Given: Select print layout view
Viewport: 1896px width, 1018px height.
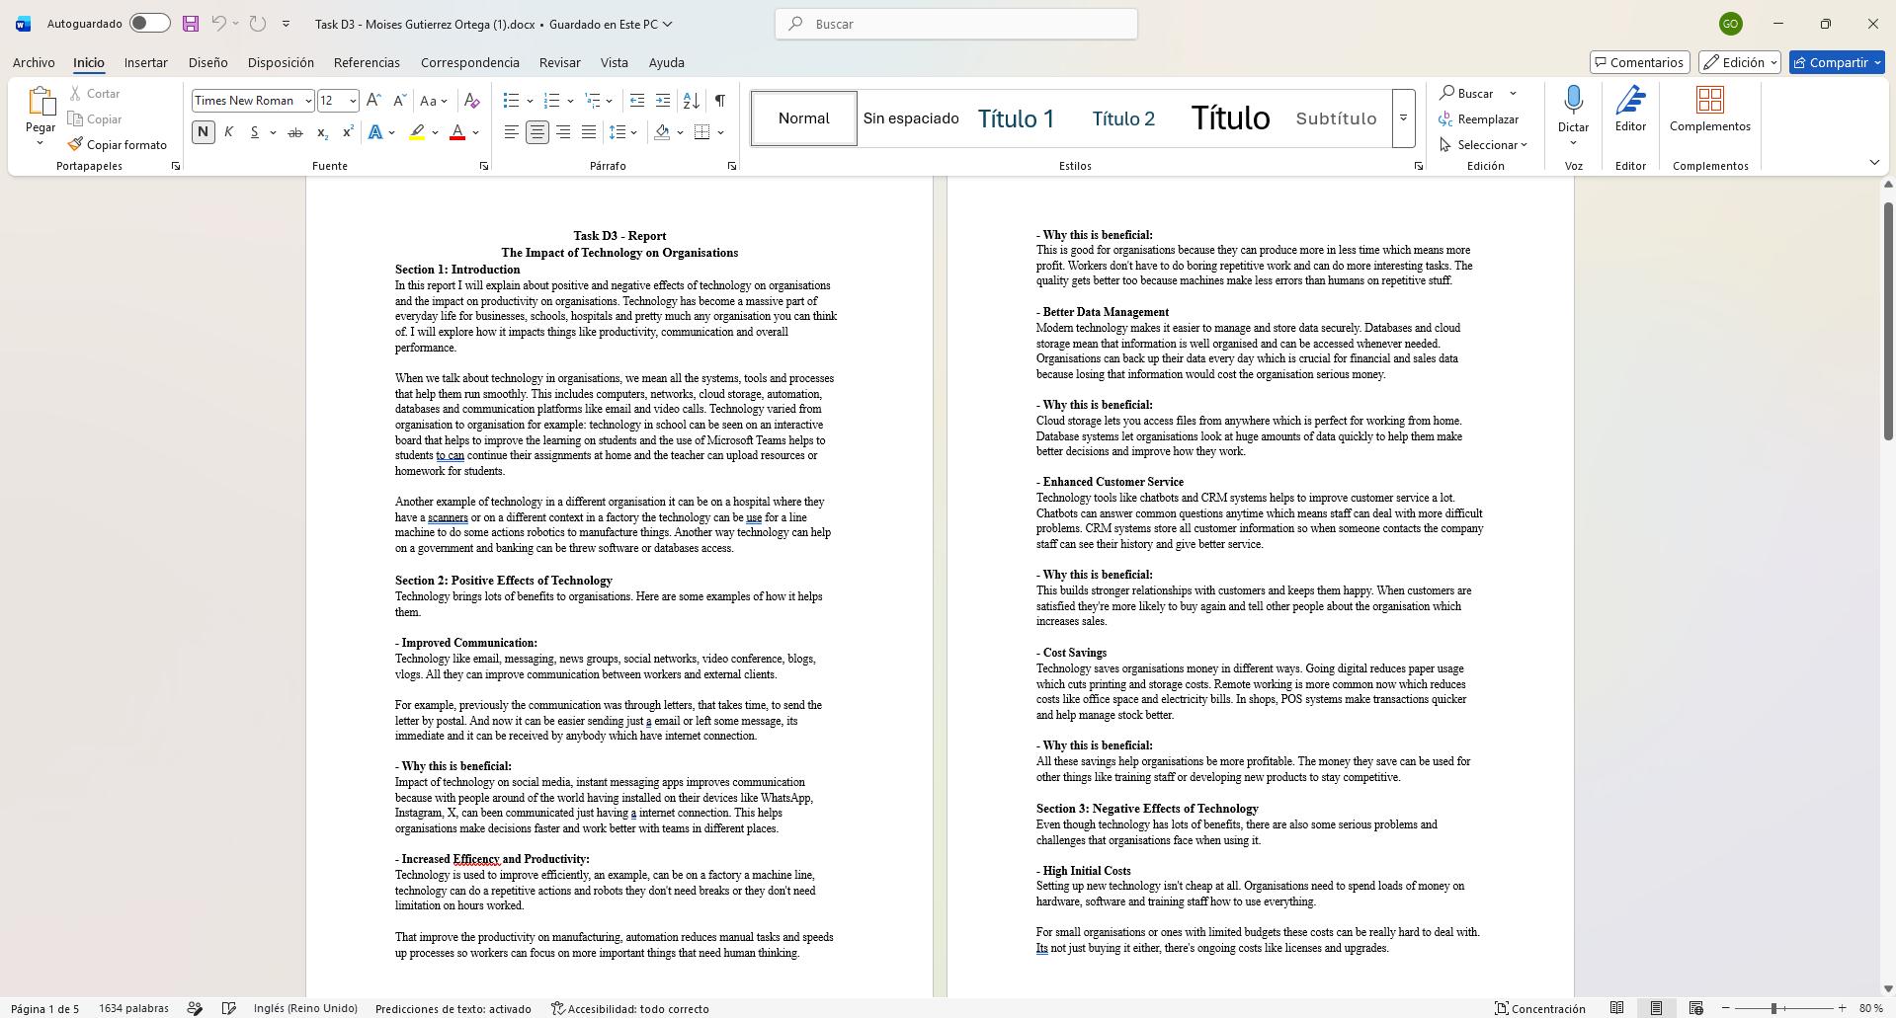Looking at the screenshot, I should coord(1656,1008).
